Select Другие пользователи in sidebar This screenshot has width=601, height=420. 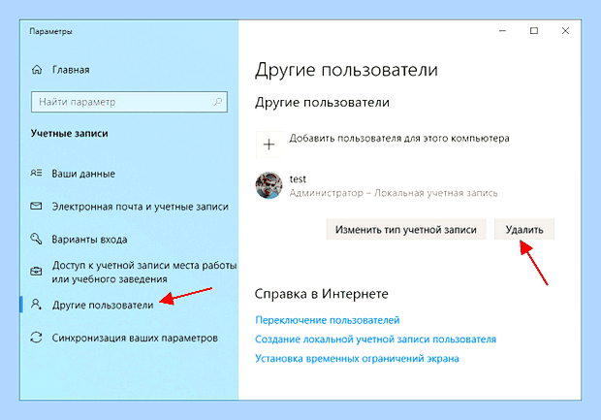tap(103, 306)
